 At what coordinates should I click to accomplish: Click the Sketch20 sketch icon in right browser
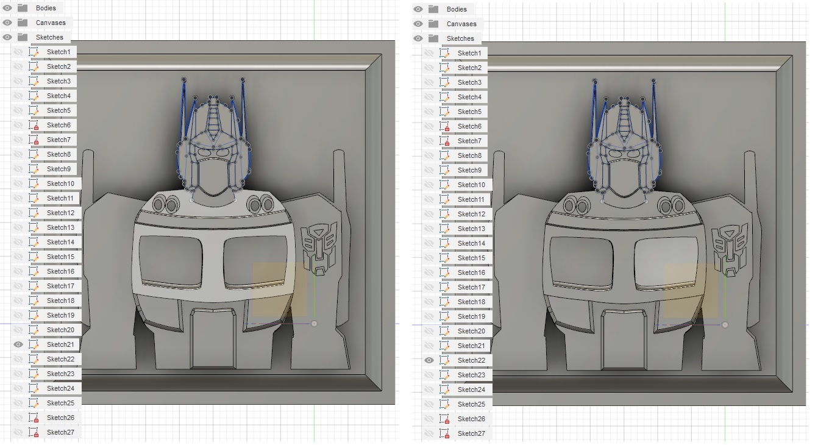pyautogui.click(x=446, y=331)
